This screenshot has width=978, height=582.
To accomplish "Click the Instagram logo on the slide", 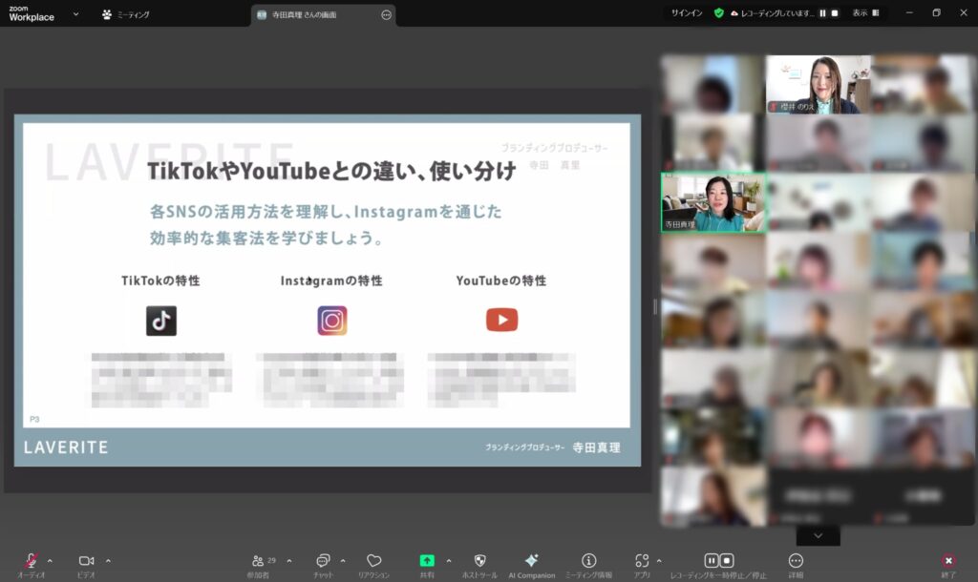I will (331, 321).
